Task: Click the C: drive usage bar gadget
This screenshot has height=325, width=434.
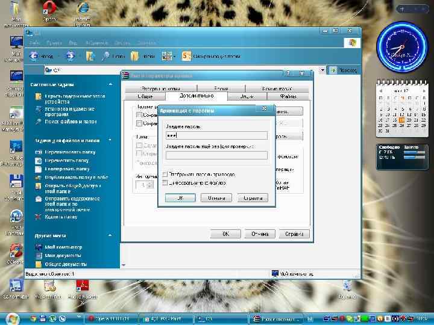Action: pos(414,152)
